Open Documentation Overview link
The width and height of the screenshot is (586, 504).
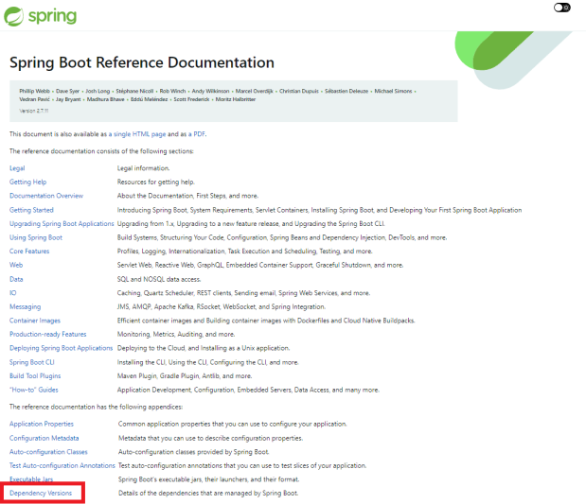(46, 196)
